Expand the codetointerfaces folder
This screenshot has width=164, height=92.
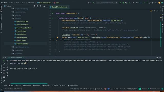(11, 12)
